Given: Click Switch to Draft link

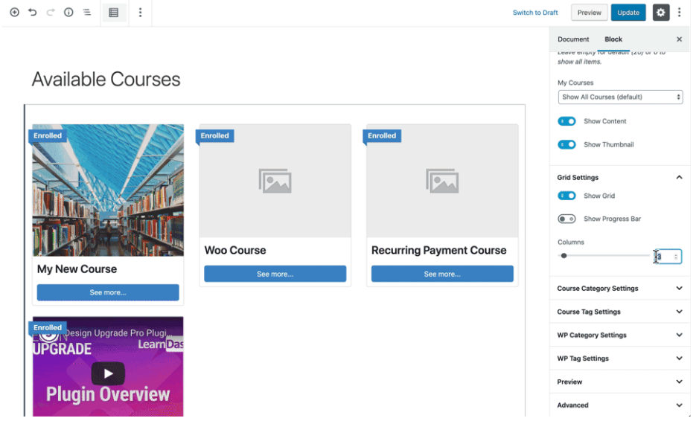Looking at the screenshot, I should click(x=535, y=13).
